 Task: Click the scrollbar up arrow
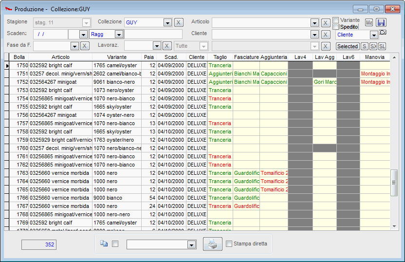point(394,57)
